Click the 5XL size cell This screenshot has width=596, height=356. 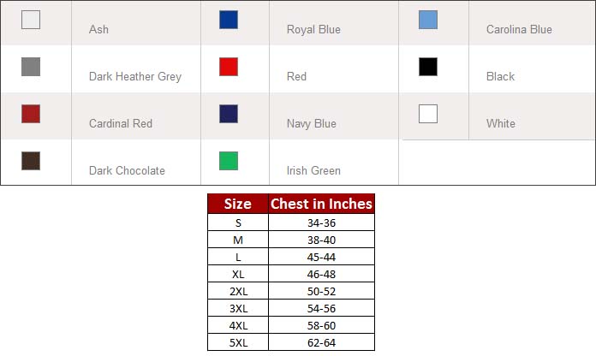point(238,342)
